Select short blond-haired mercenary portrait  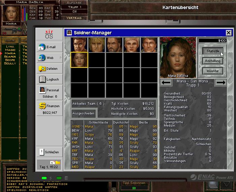click(x=132, y=45)
